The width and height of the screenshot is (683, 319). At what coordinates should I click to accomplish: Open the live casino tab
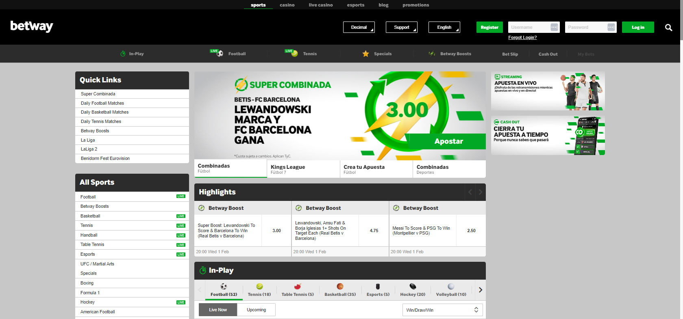coord(321,5)
